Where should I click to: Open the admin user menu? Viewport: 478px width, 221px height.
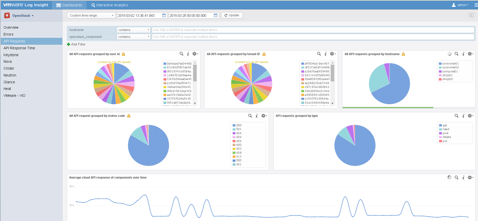[x=460, y=5]
